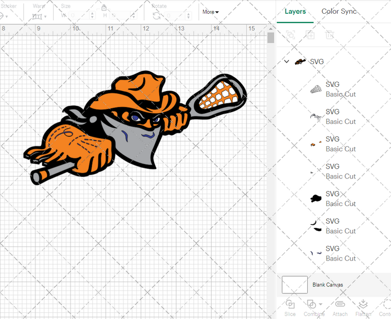Toggle the size aspect-ratio lock
The image size is (391, 319).
[104, 8]
